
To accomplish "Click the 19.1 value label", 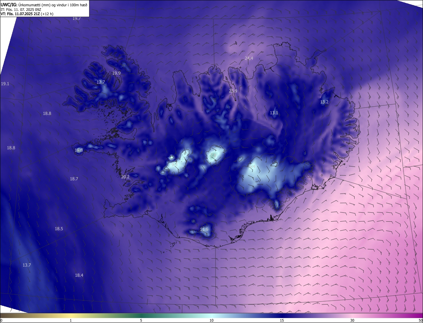I will click(x=5, y=84).
